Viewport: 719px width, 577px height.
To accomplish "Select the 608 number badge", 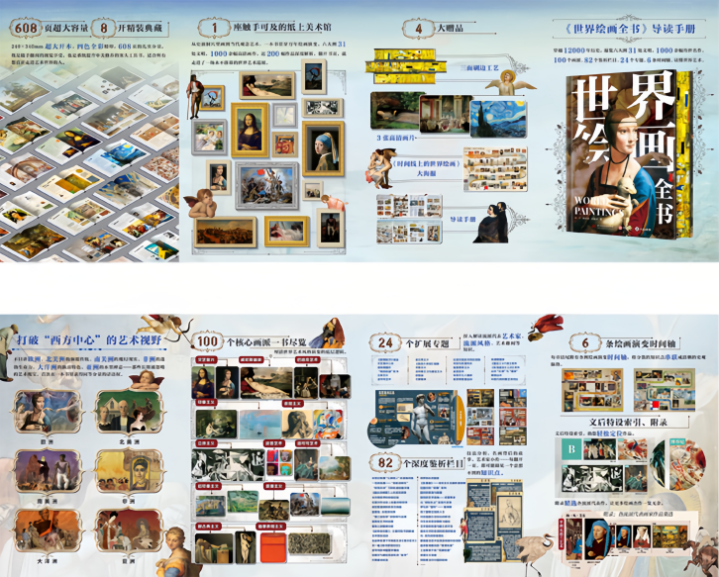I will click(26, 28).
